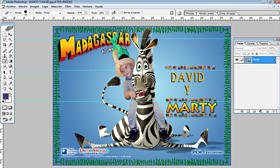
Task: Select the Smudge/Blur tool
Action: point(5,66)
